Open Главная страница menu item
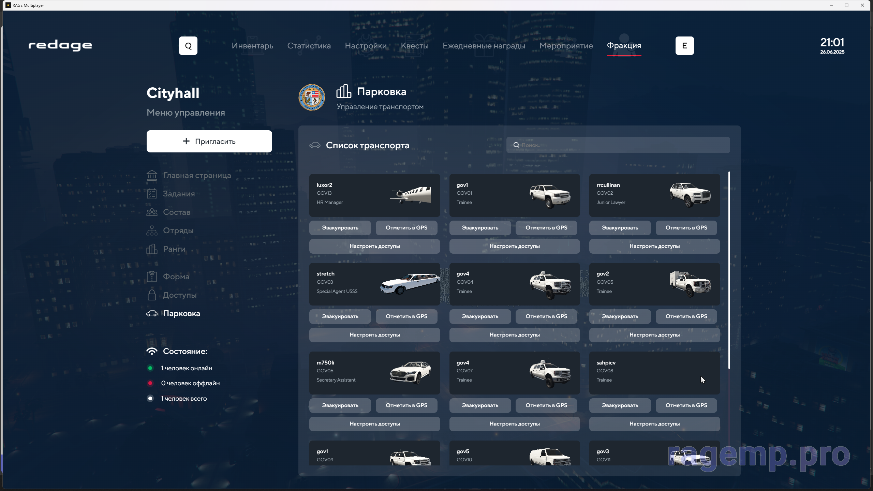Screen dimensions: 873x491 tap(189, 175)
